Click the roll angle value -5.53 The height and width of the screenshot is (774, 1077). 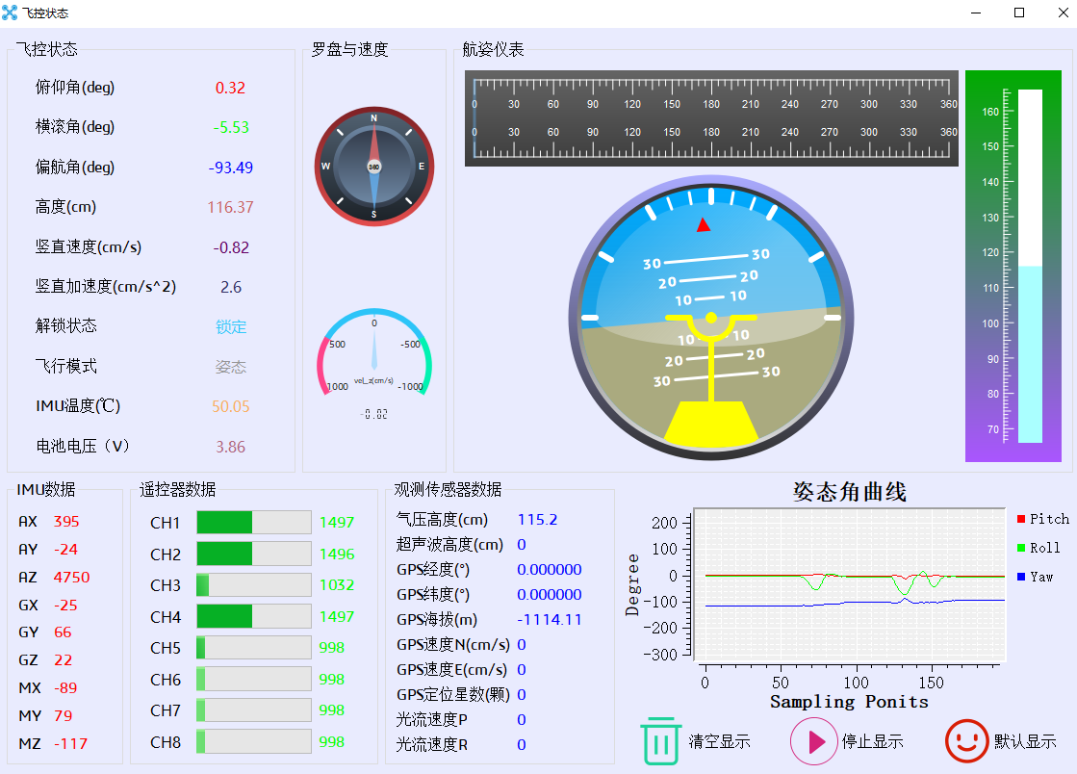point(231,127)
